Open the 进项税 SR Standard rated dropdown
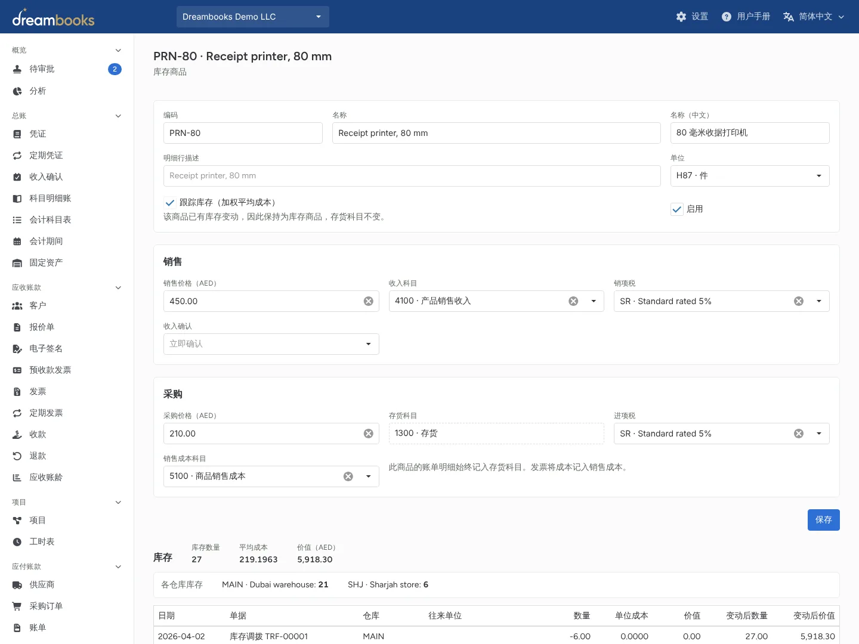 819,434
